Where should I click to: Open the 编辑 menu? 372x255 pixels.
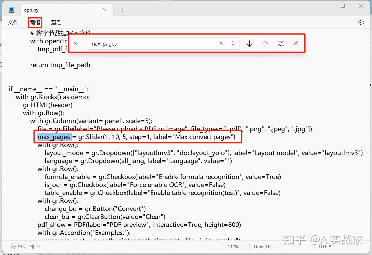(x=35, y=22)
